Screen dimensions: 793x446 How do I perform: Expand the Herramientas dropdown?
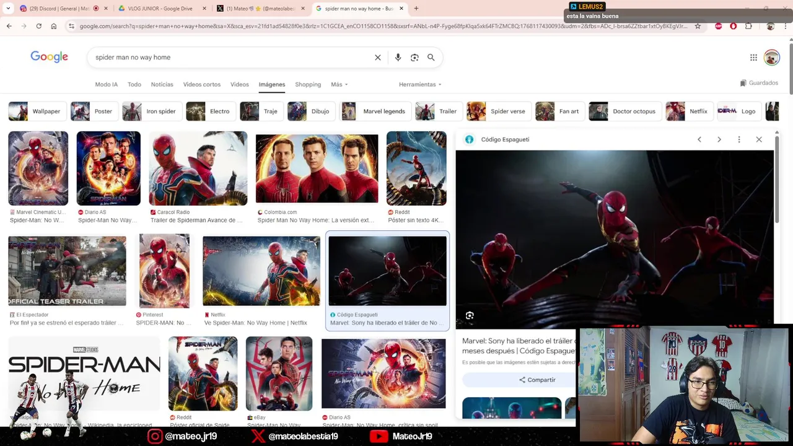click(x=420, y=84)
